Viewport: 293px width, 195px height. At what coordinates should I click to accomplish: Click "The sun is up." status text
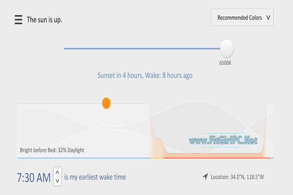pos(44,19)
